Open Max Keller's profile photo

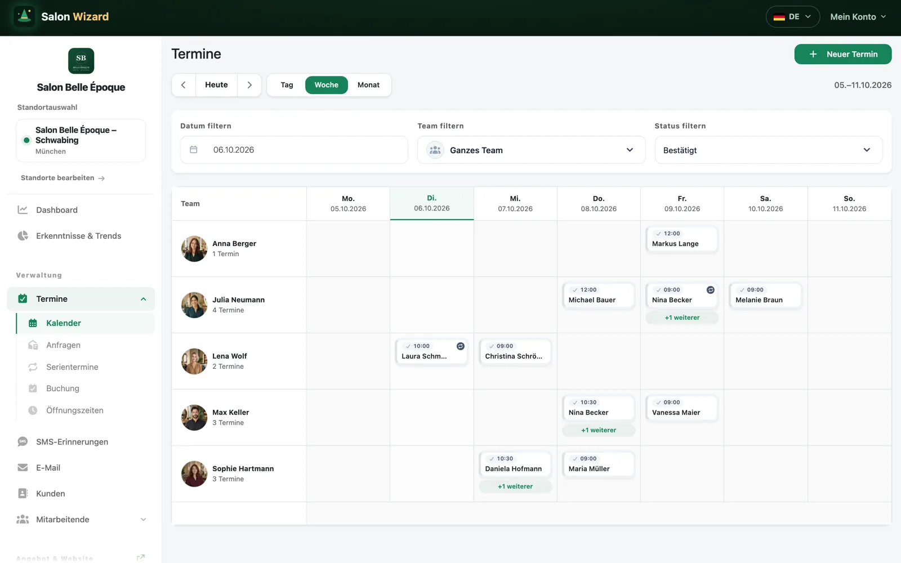click(x=194, y=418)
